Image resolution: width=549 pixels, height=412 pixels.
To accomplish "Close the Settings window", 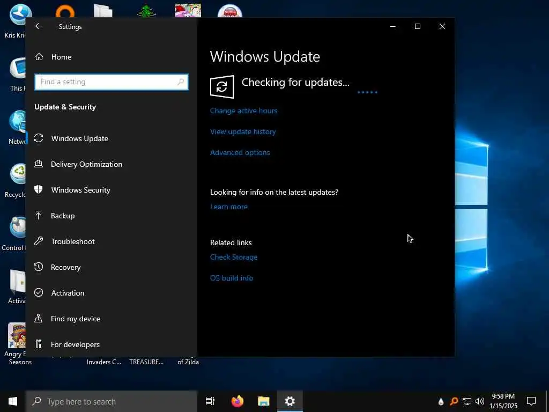I will [442, 26].
